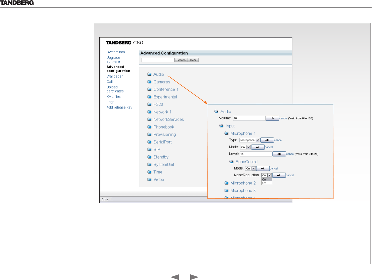The height and width of the screenshot is (280, 372).
Task: Open the Provisioning folder icon
Action: pyautogui.click(x=149, y=134)
